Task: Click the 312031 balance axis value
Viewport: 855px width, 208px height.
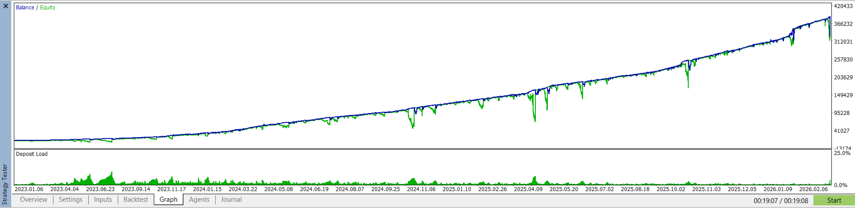Action: [x=843, y=42]
